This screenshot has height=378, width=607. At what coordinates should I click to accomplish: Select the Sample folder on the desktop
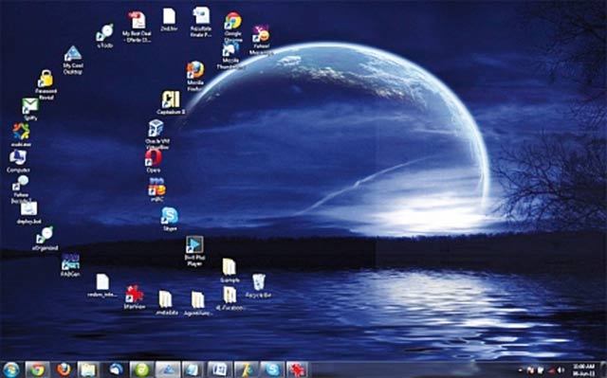pyautogui.click(x=230, y=270)
